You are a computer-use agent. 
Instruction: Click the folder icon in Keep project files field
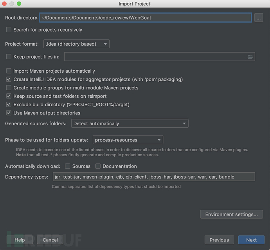coord(250,57)
